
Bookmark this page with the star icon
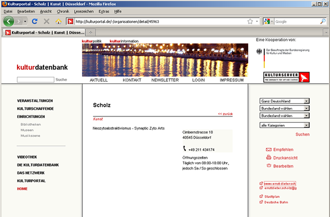tap(250, 22)
